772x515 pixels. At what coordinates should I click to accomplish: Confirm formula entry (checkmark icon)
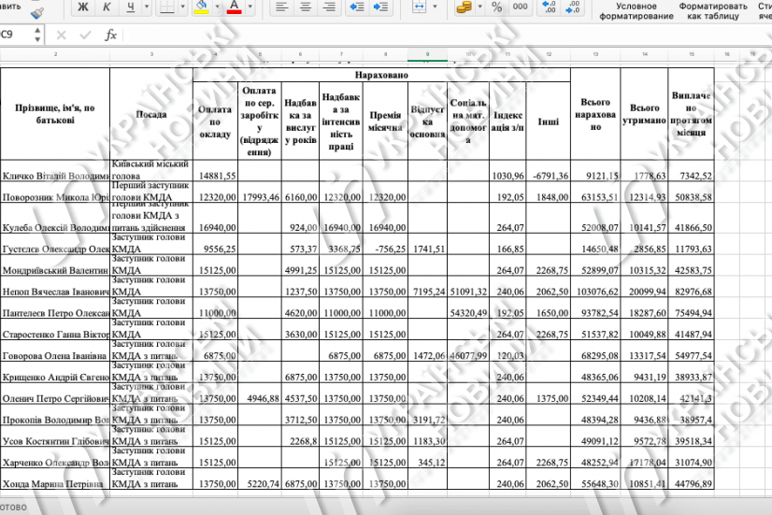86,35
